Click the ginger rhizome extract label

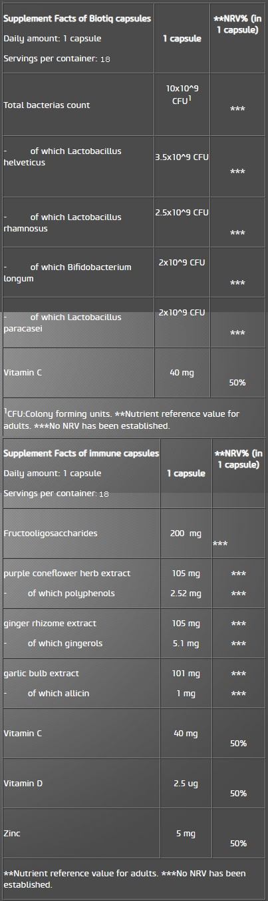(50, 623)
